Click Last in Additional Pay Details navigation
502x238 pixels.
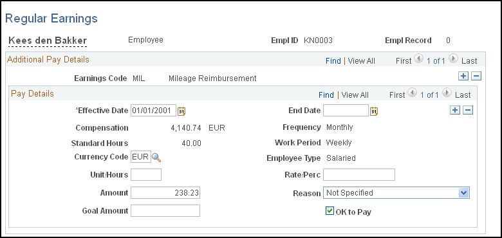[x=469, y=60]
